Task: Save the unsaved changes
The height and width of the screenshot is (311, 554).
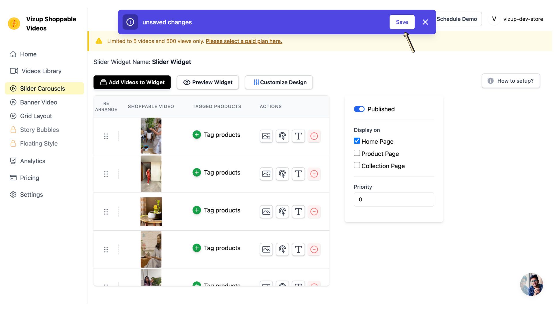Action: 402,22
